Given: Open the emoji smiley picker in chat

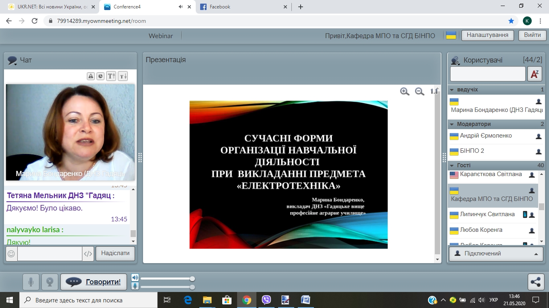Looking at the screenshot, I should 11,254.
